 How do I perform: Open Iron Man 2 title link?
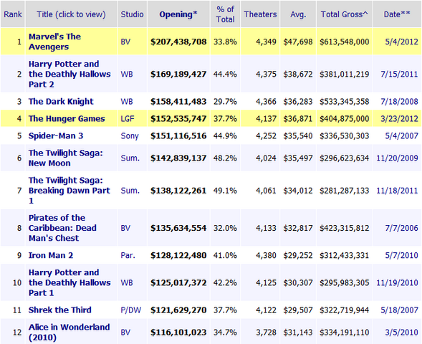(x=51, y=255)
